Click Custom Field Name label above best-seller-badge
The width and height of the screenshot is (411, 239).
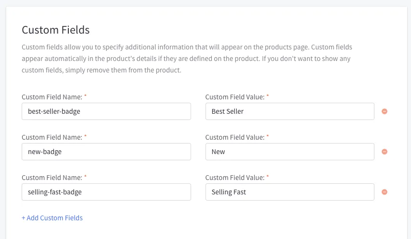(x=51, y=97)
